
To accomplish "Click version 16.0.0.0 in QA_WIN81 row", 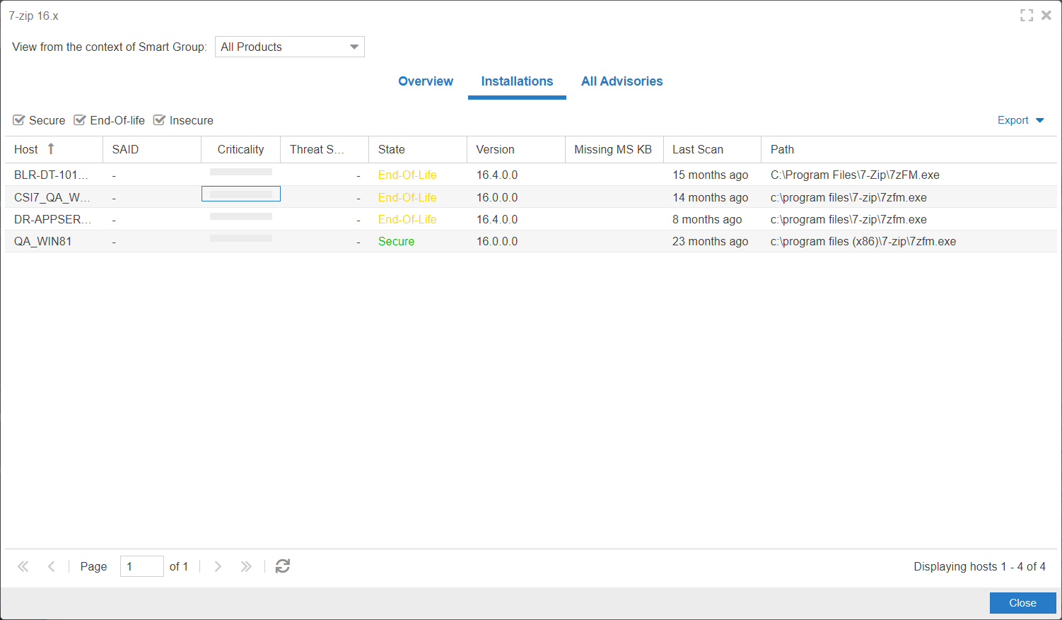I will tap(497, 241).
